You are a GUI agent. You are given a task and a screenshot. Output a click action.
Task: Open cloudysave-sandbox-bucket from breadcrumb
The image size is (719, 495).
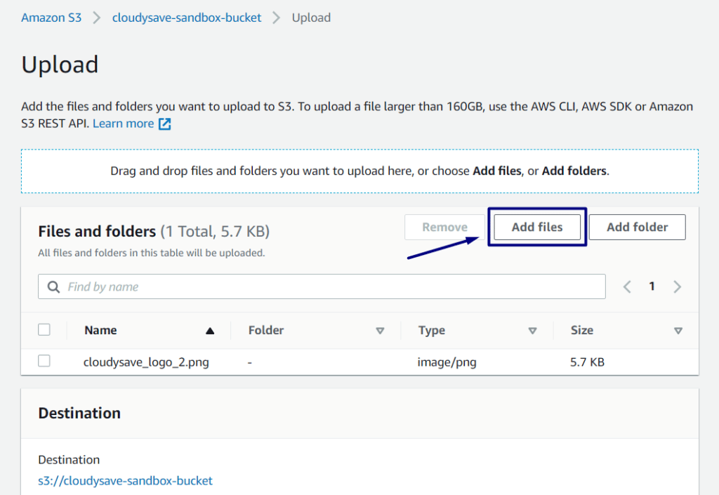pyautogui.click(x=187, y=17)
